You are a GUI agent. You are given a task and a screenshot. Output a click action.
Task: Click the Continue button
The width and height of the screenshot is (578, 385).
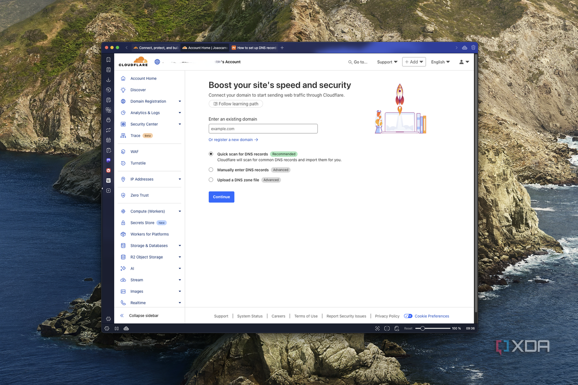221,197
